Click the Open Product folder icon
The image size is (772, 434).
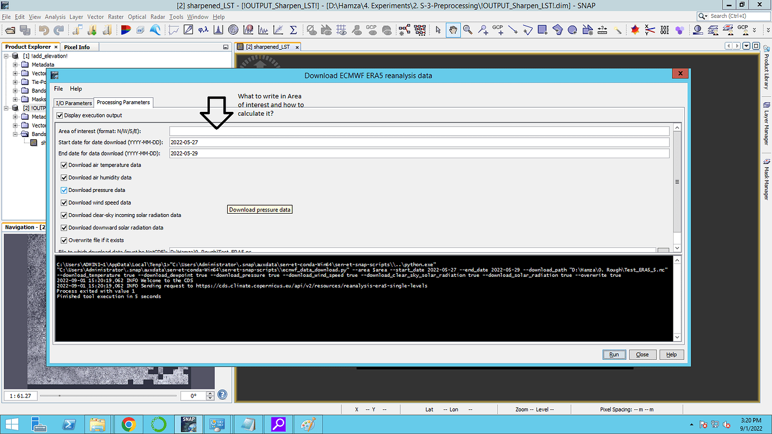coord(10,30)
